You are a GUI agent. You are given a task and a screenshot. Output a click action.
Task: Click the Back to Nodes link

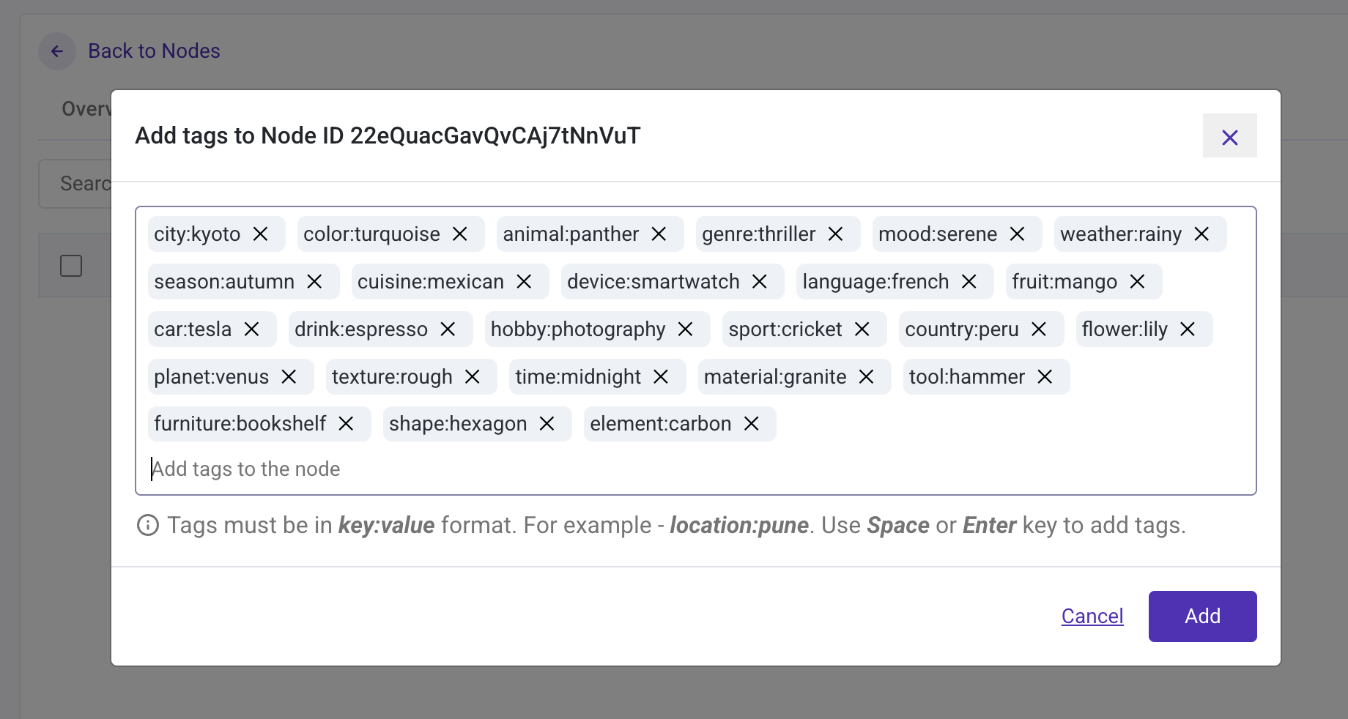(x=154, y=51)
